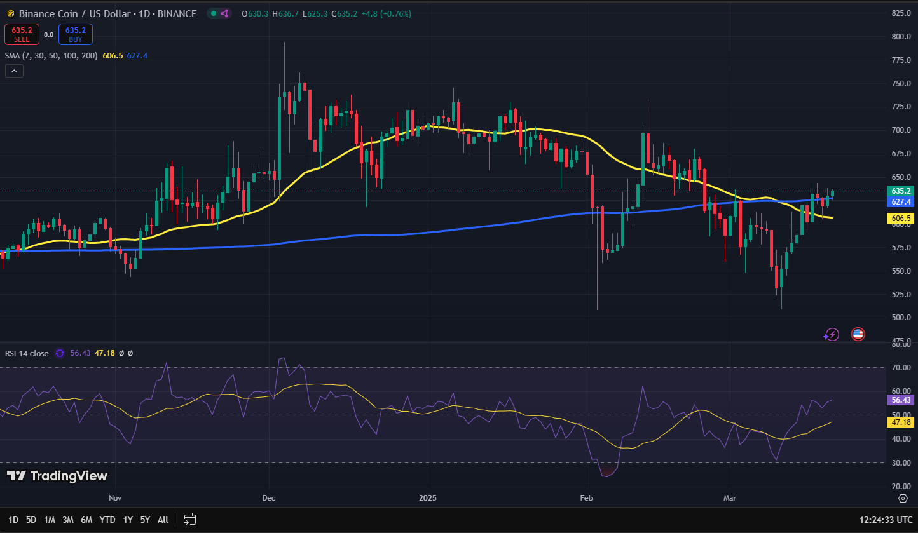Screen dimensions: 918x533
Task: Open the go-to-date calendar icon
Action: [189, 519]
